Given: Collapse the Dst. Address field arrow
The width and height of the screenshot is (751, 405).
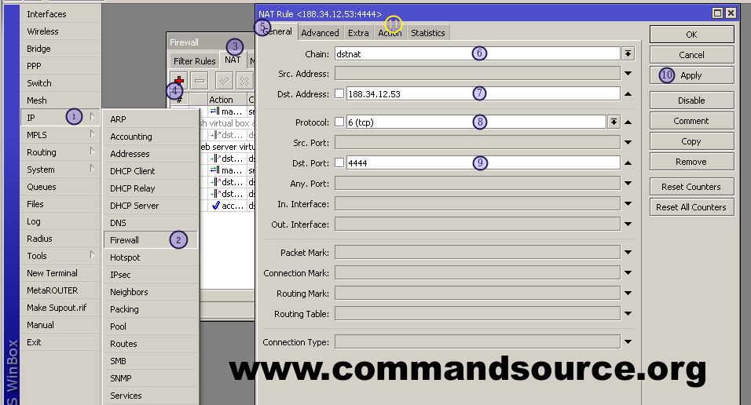Looking at the screenshot, I should pyautogui.click(x=628, y=94).
